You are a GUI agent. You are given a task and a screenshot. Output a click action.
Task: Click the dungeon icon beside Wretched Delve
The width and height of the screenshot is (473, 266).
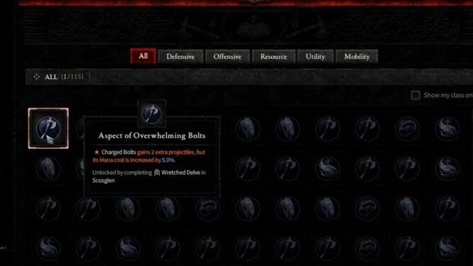[x=157, y=173]
